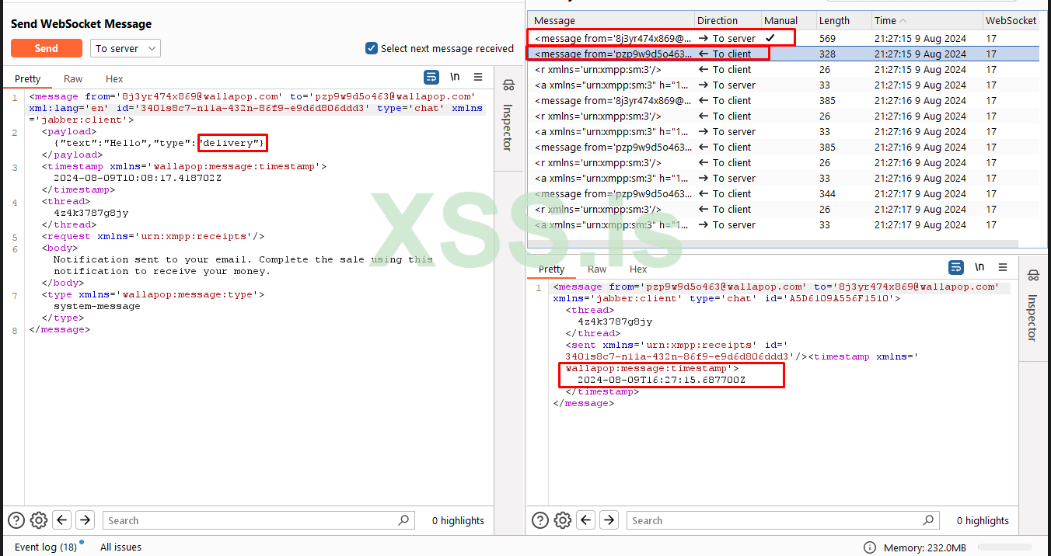
Task: Select Pretty tab in received message viewer
Action: pyautogui.click(x=552, y=269)
